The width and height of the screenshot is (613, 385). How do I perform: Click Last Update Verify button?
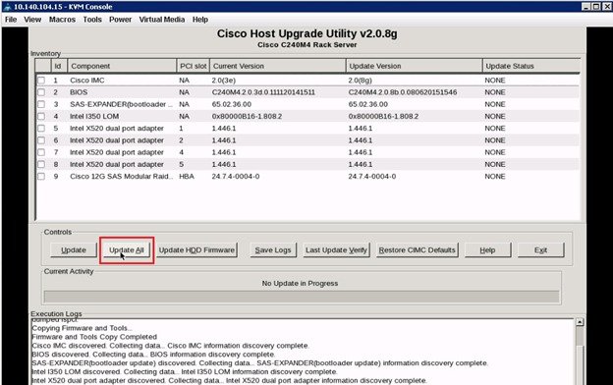[336, 250]
